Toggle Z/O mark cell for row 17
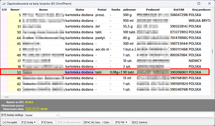 (x=4, y=61)
